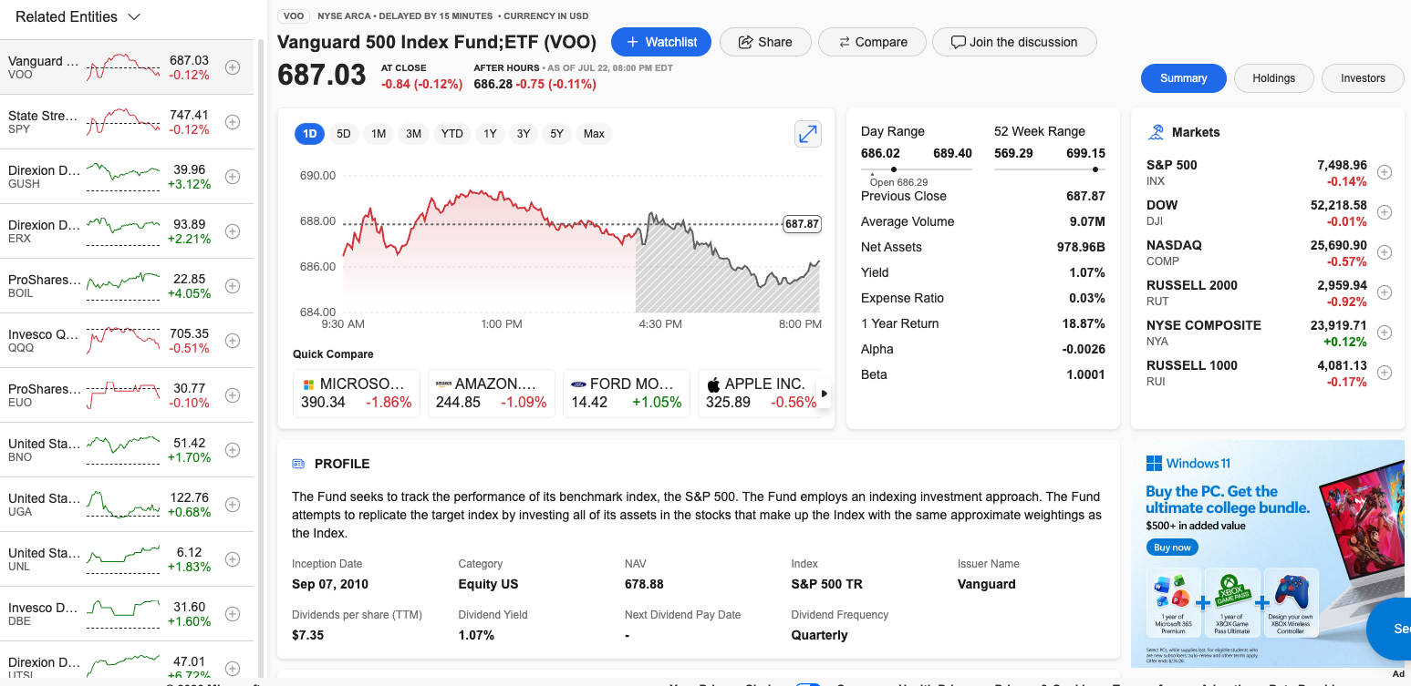Add DOW index plus icon
This screenshot has height=686, width=1411.
tap(1385, 212)
